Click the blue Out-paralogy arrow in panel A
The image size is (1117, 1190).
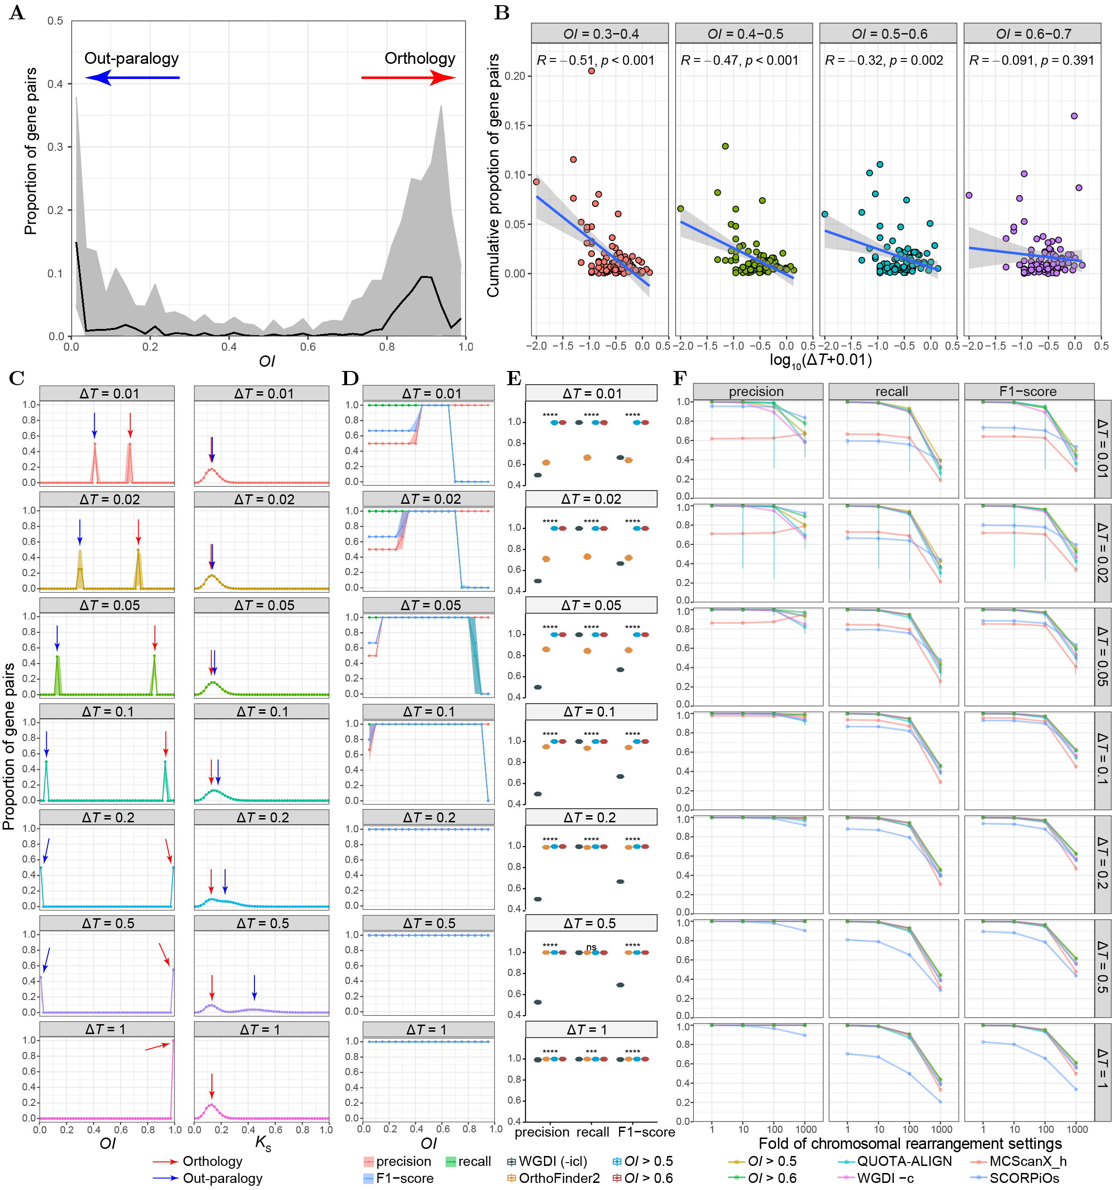(x=132, y=78)
